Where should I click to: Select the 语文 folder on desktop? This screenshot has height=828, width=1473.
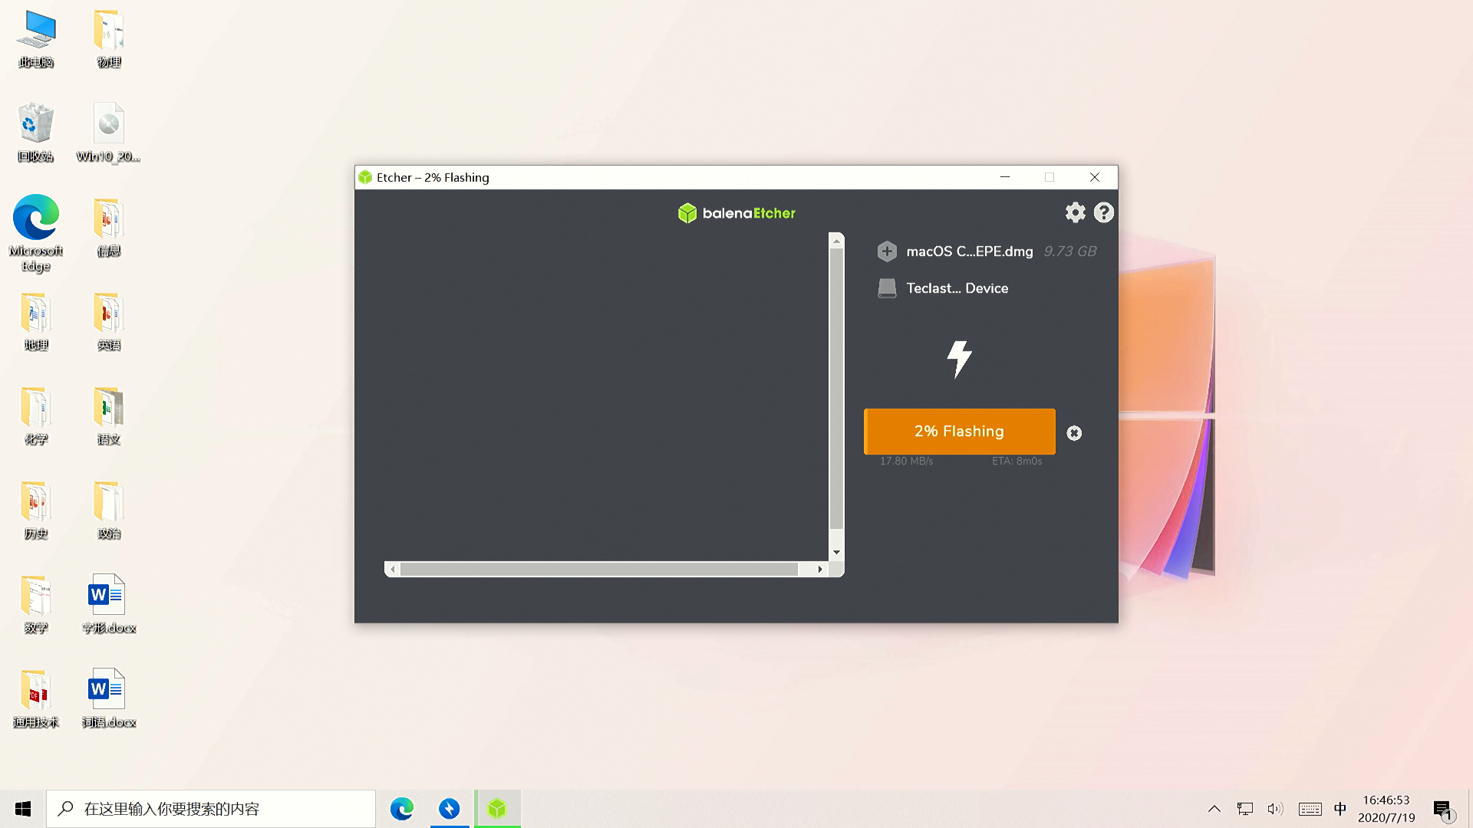point(109,416)
